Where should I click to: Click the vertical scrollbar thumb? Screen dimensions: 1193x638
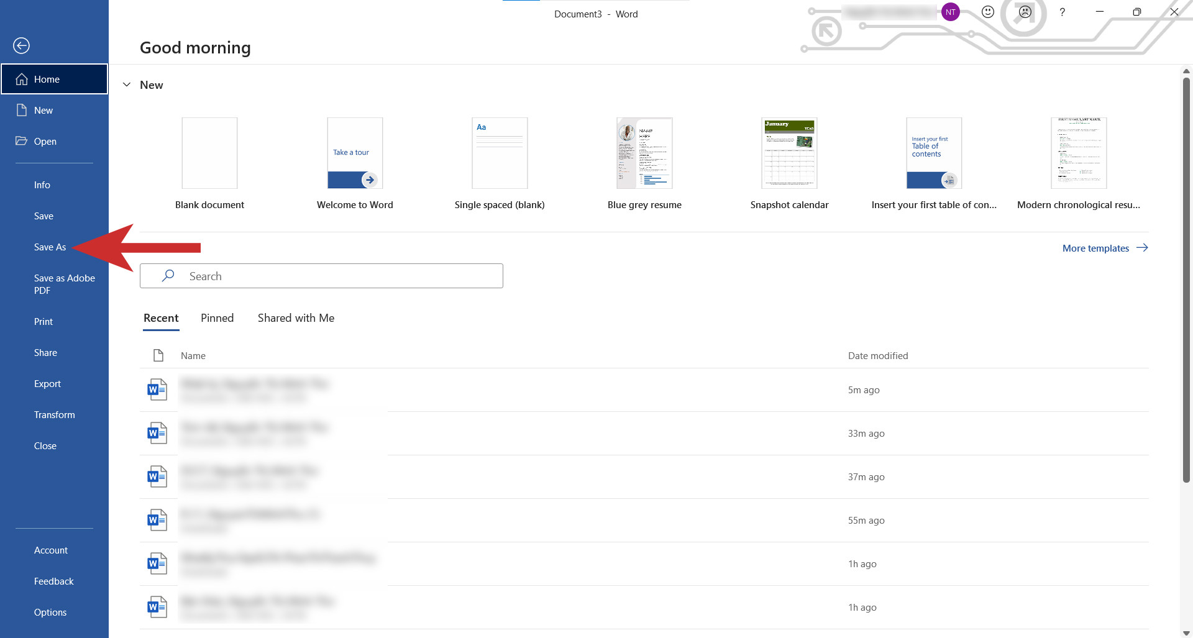click(x=1186, y=280)
